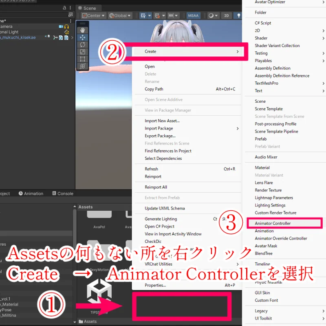Expand the Shader submenu

tap(284, 38)
